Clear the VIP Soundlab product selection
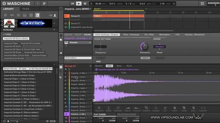The height and width of the screenshot is (123, 220). (x=54, y=23)
